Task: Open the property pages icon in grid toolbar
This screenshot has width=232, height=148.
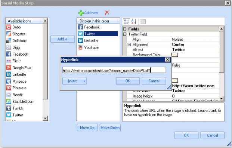Action: 143,22
